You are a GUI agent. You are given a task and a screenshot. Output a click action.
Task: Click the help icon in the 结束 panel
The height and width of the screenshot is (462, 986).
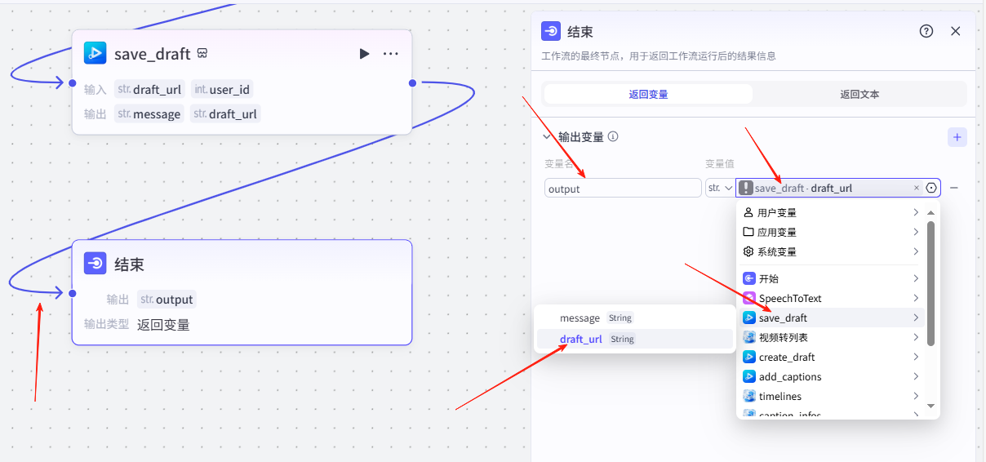[926, 31]
